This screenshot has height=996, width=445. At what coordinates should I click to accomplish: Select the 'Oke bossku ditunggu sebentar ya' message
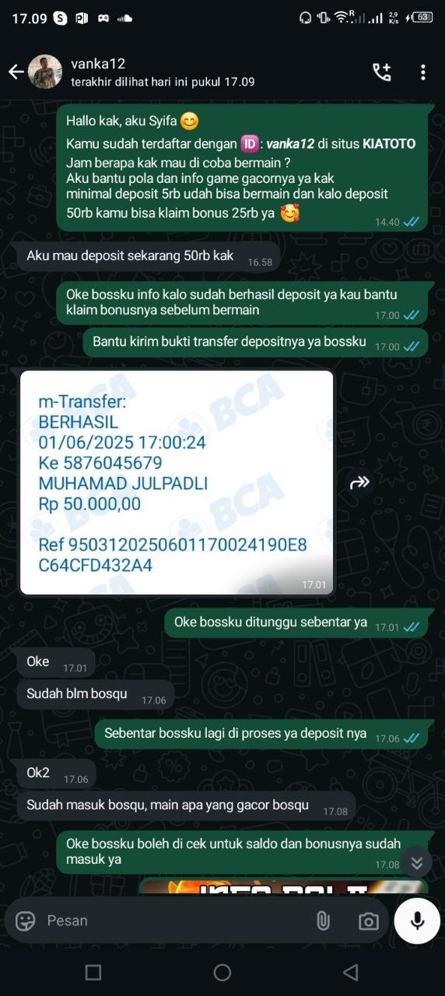296,623
